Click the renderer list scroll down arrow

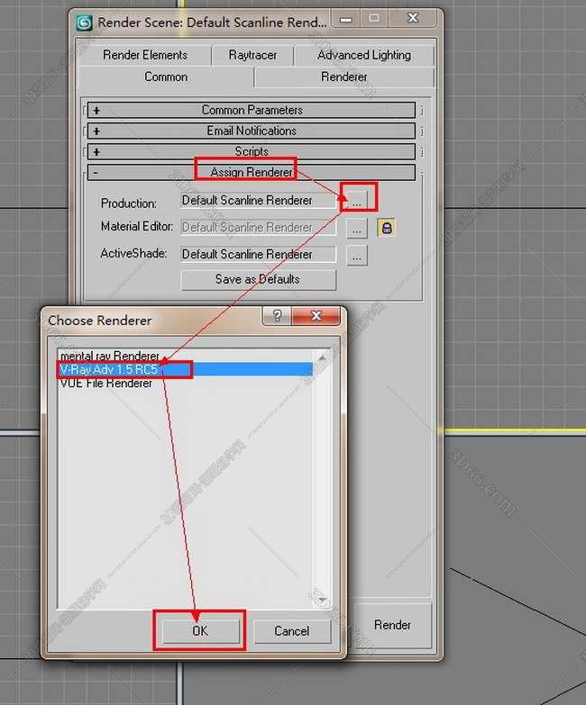pos(322,600)
